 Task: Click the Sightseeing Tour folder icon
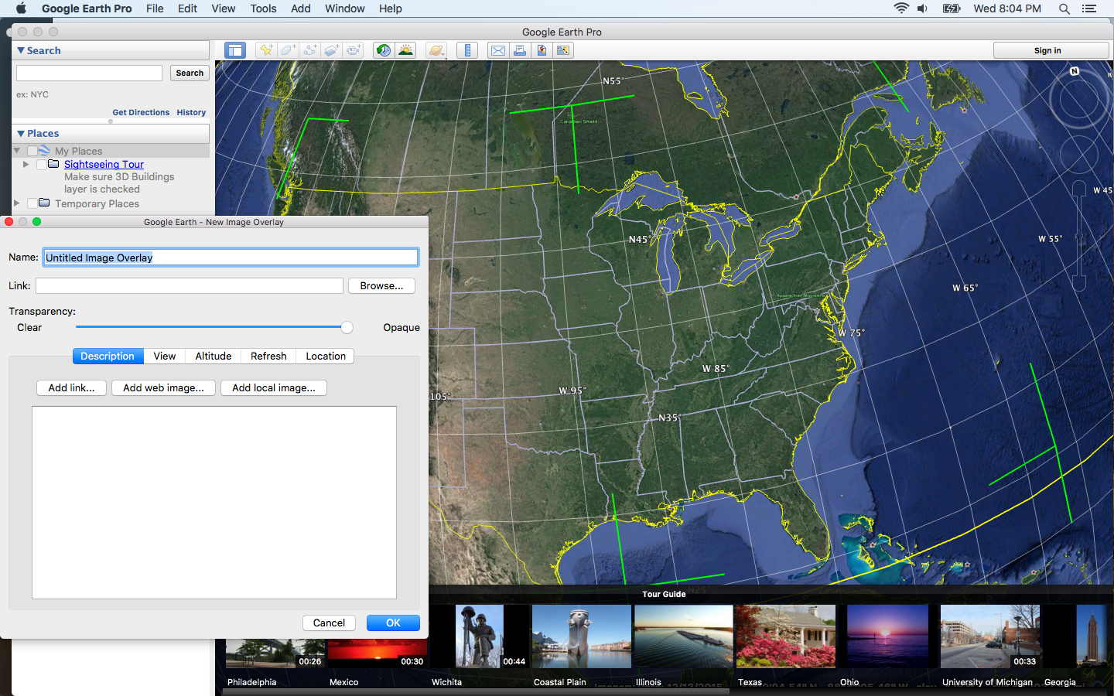coord(53,164)
